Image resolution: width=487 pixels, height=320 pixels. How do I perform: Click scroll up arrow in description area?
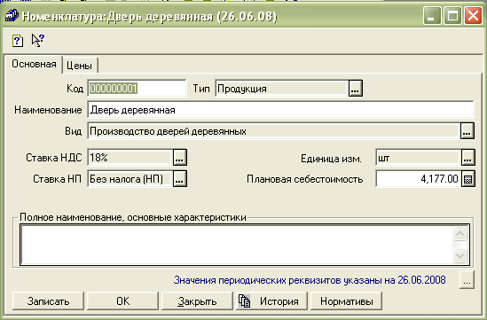pyautogui.click(x=460, y=234)
